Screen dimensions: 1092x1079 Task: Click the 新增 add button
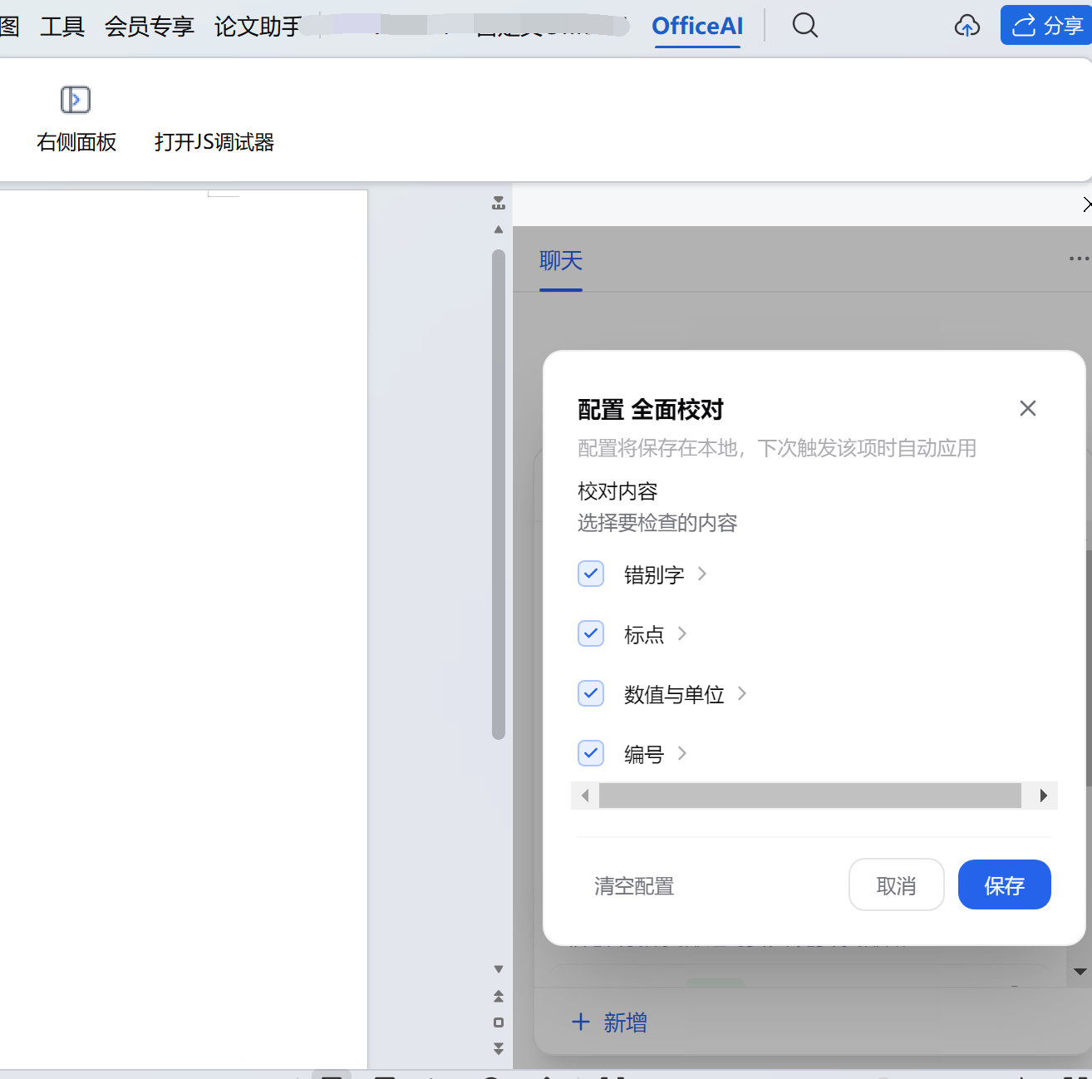click(609, 1022)
